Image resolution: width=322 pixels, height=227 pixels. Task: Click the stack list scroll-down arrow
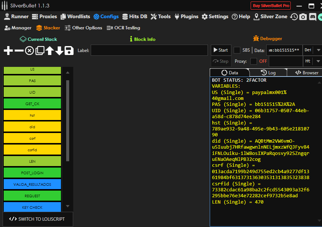tap(67, 206)
